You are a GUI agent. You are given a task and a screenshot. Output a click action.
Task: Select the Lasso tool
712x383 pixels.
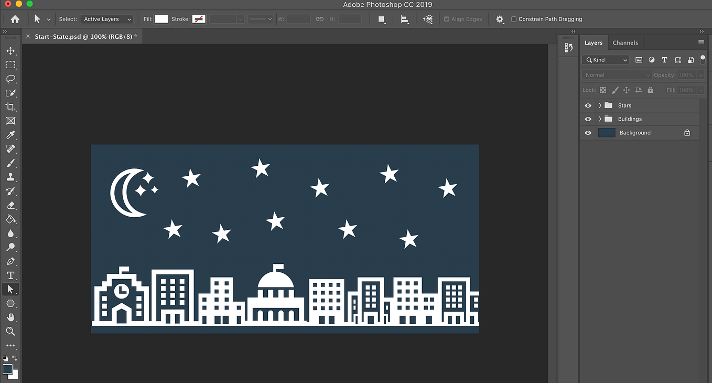pos(10,79)
